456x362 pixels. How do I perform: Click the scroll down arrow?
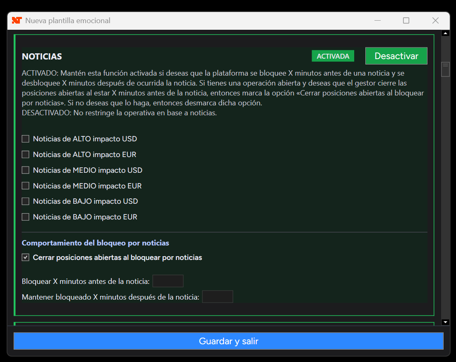pyautogui.click(x=445, y=322)
